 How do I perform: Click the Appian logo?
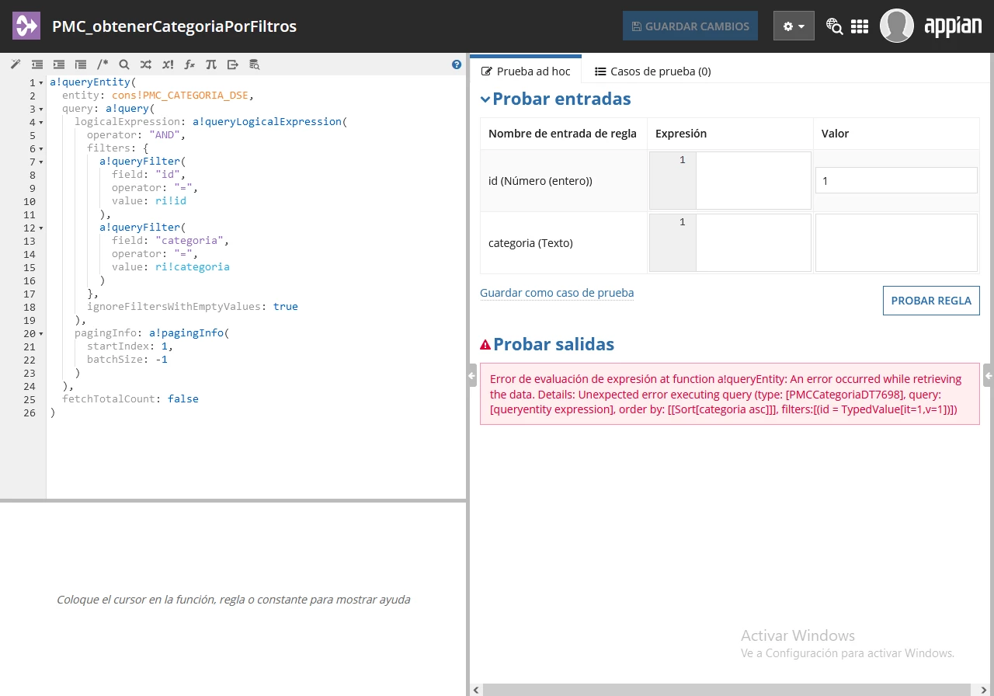click(x=953, y=26)
